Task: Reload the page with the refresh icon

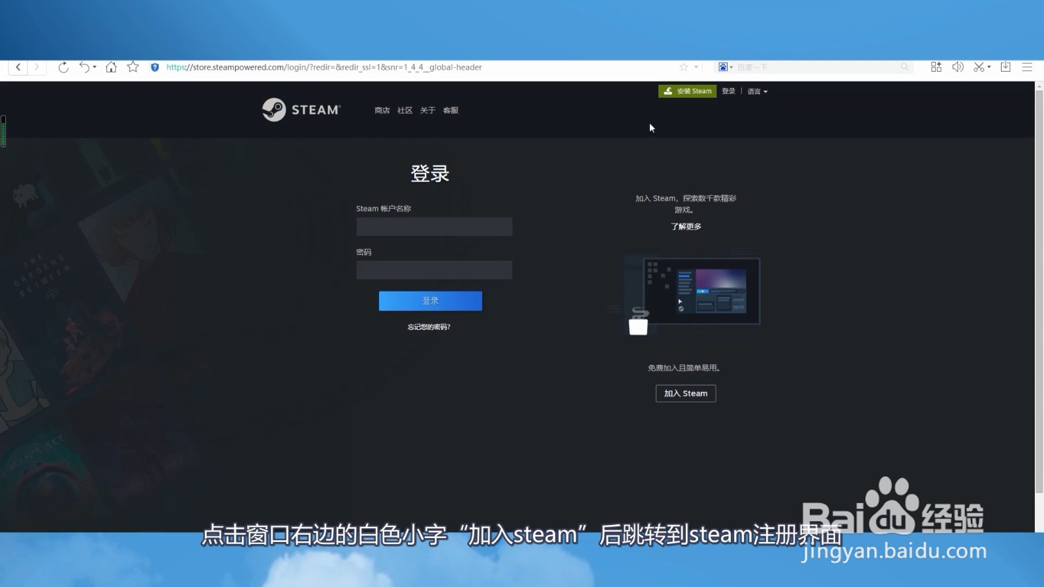Action: pos(63,67)
